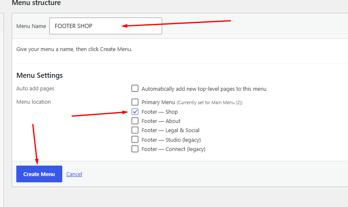Select the Footer — Legal & Social checkbox

pos(135,130)
